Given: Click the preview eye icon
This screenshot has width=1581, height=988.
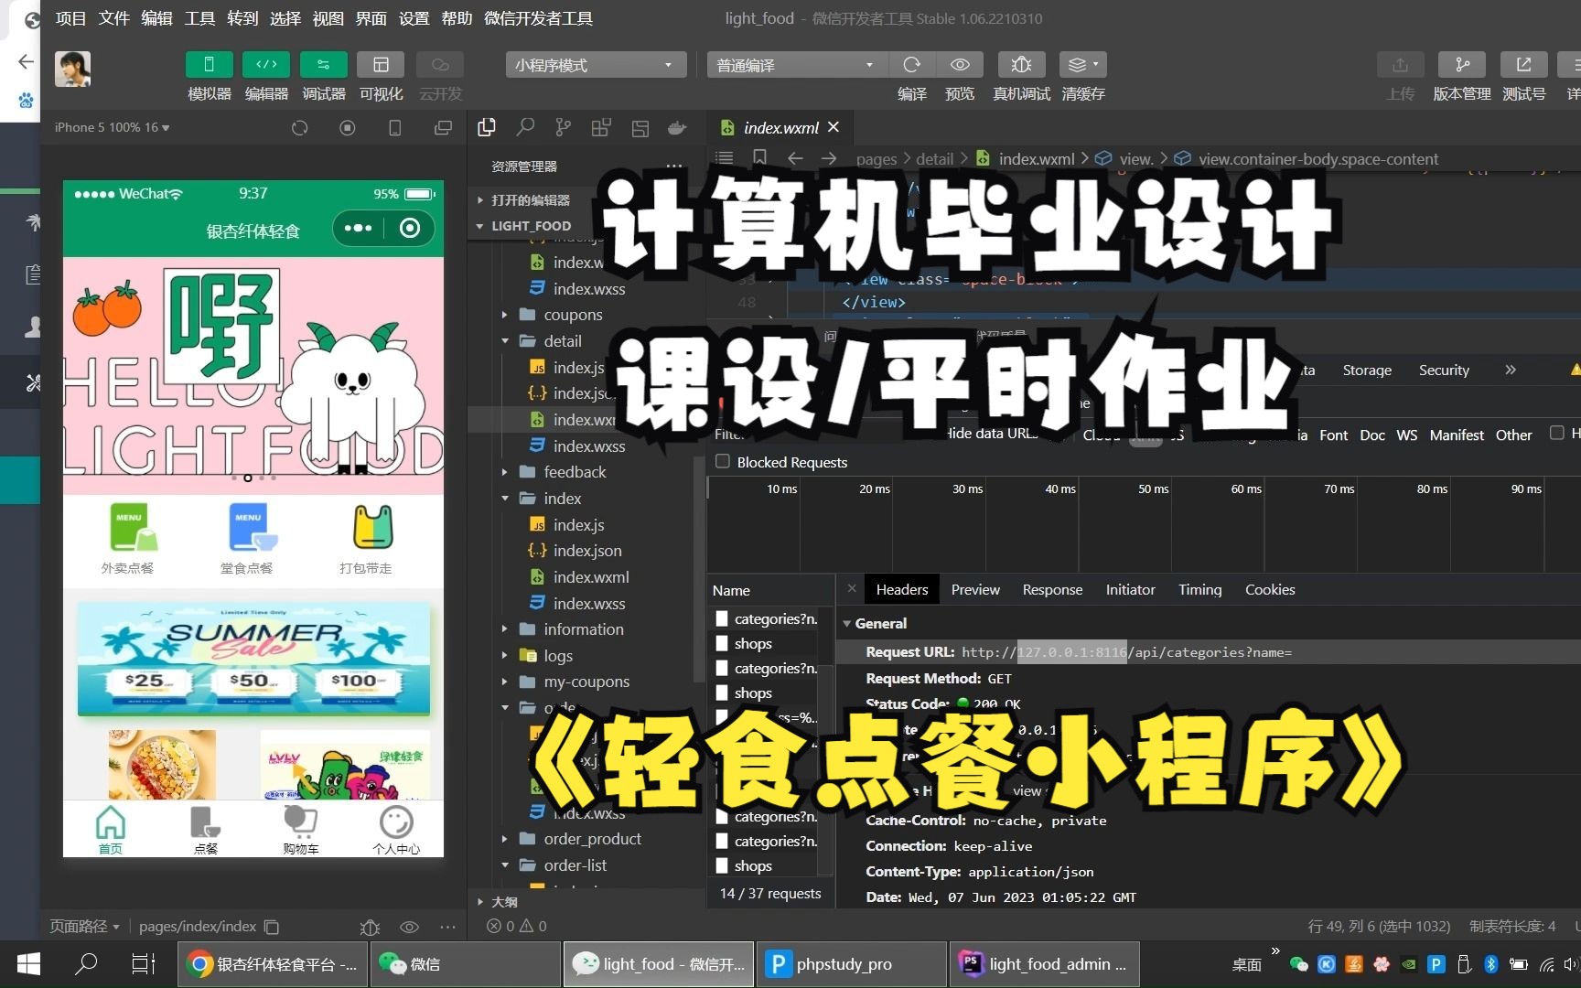Looking at the screenshot, I should (960, 65).
